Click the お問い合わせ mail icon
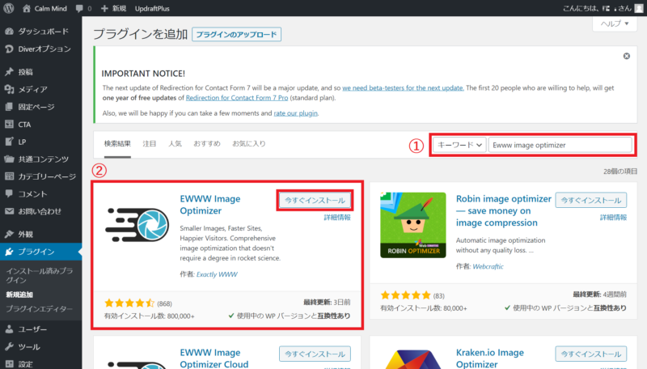This screenshot has width=647, height=369. coord(9,211)
